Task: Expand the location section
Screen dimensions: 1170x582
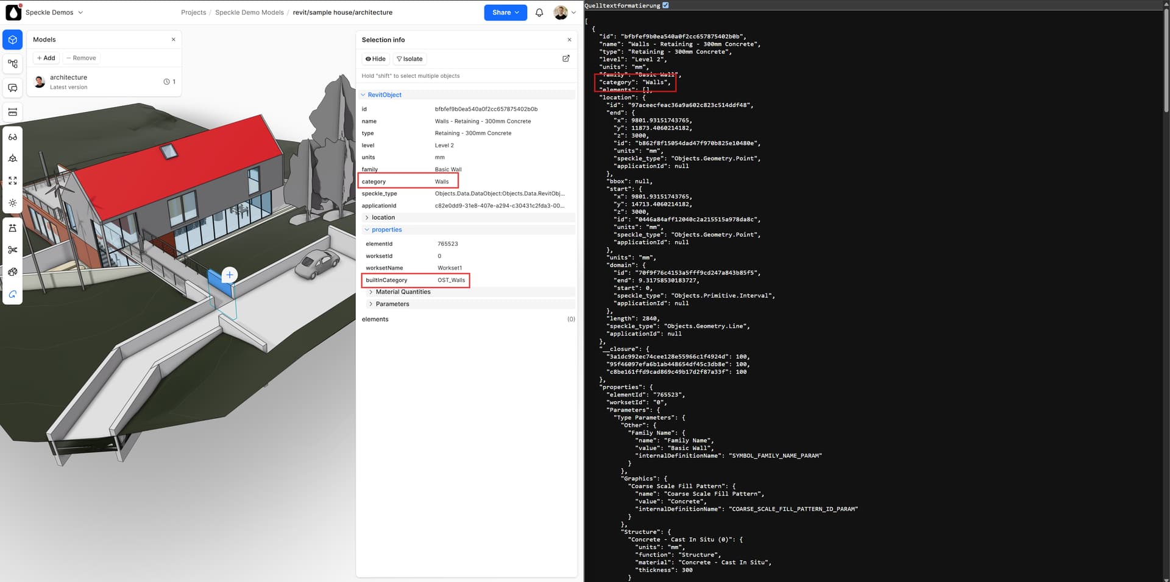Action: click(x=383, y=217)
